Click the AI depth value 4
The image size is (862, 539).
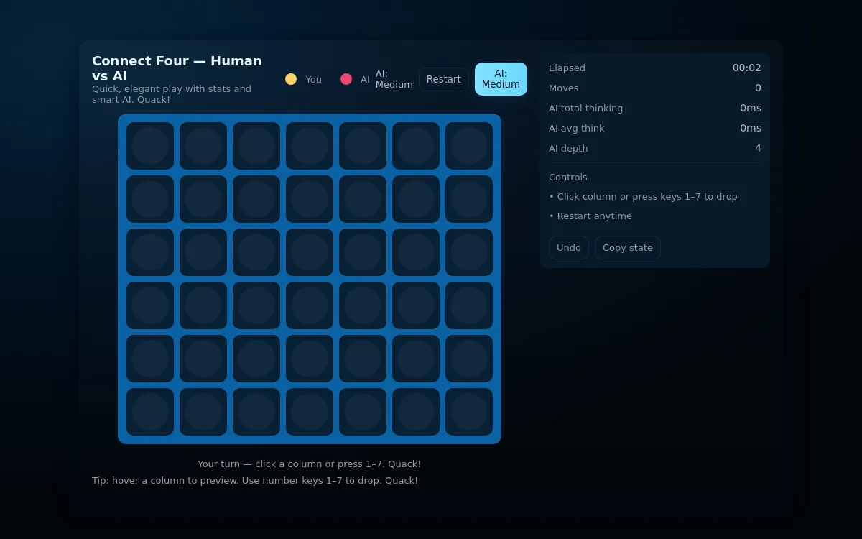[x=758, y=148]
